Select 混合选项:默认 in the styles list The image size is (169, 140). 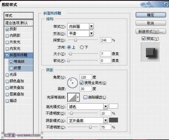point(19,23)
